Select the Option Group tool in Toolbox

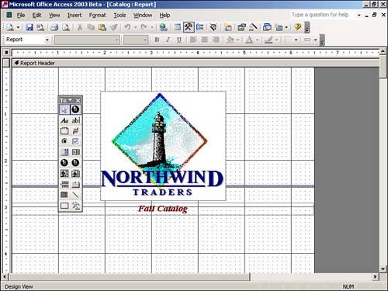tap(64, 131)
